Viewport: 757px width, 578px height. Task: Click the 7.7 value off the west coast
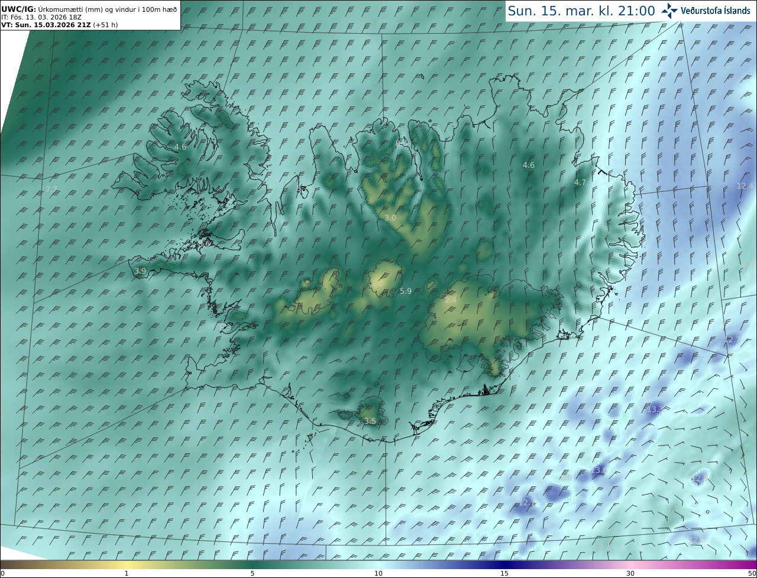[x=51, y=190]
